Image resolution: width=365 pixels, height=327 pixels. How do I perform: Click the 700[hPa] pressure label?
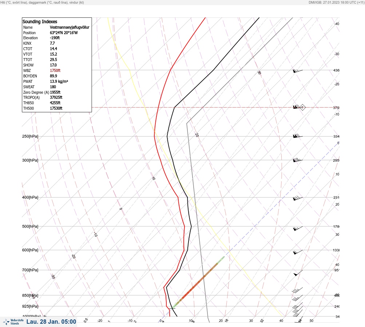pos(30,270)
